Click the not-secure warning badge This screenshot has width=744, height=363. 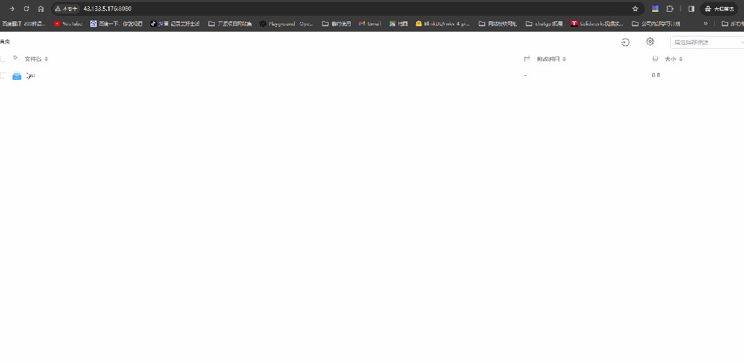66,8
